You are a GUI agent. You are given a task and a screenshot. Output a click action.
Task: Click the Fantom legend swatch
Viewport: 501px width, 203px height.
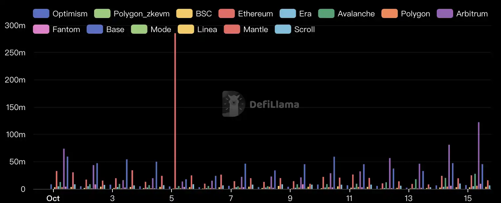point(41,29)
